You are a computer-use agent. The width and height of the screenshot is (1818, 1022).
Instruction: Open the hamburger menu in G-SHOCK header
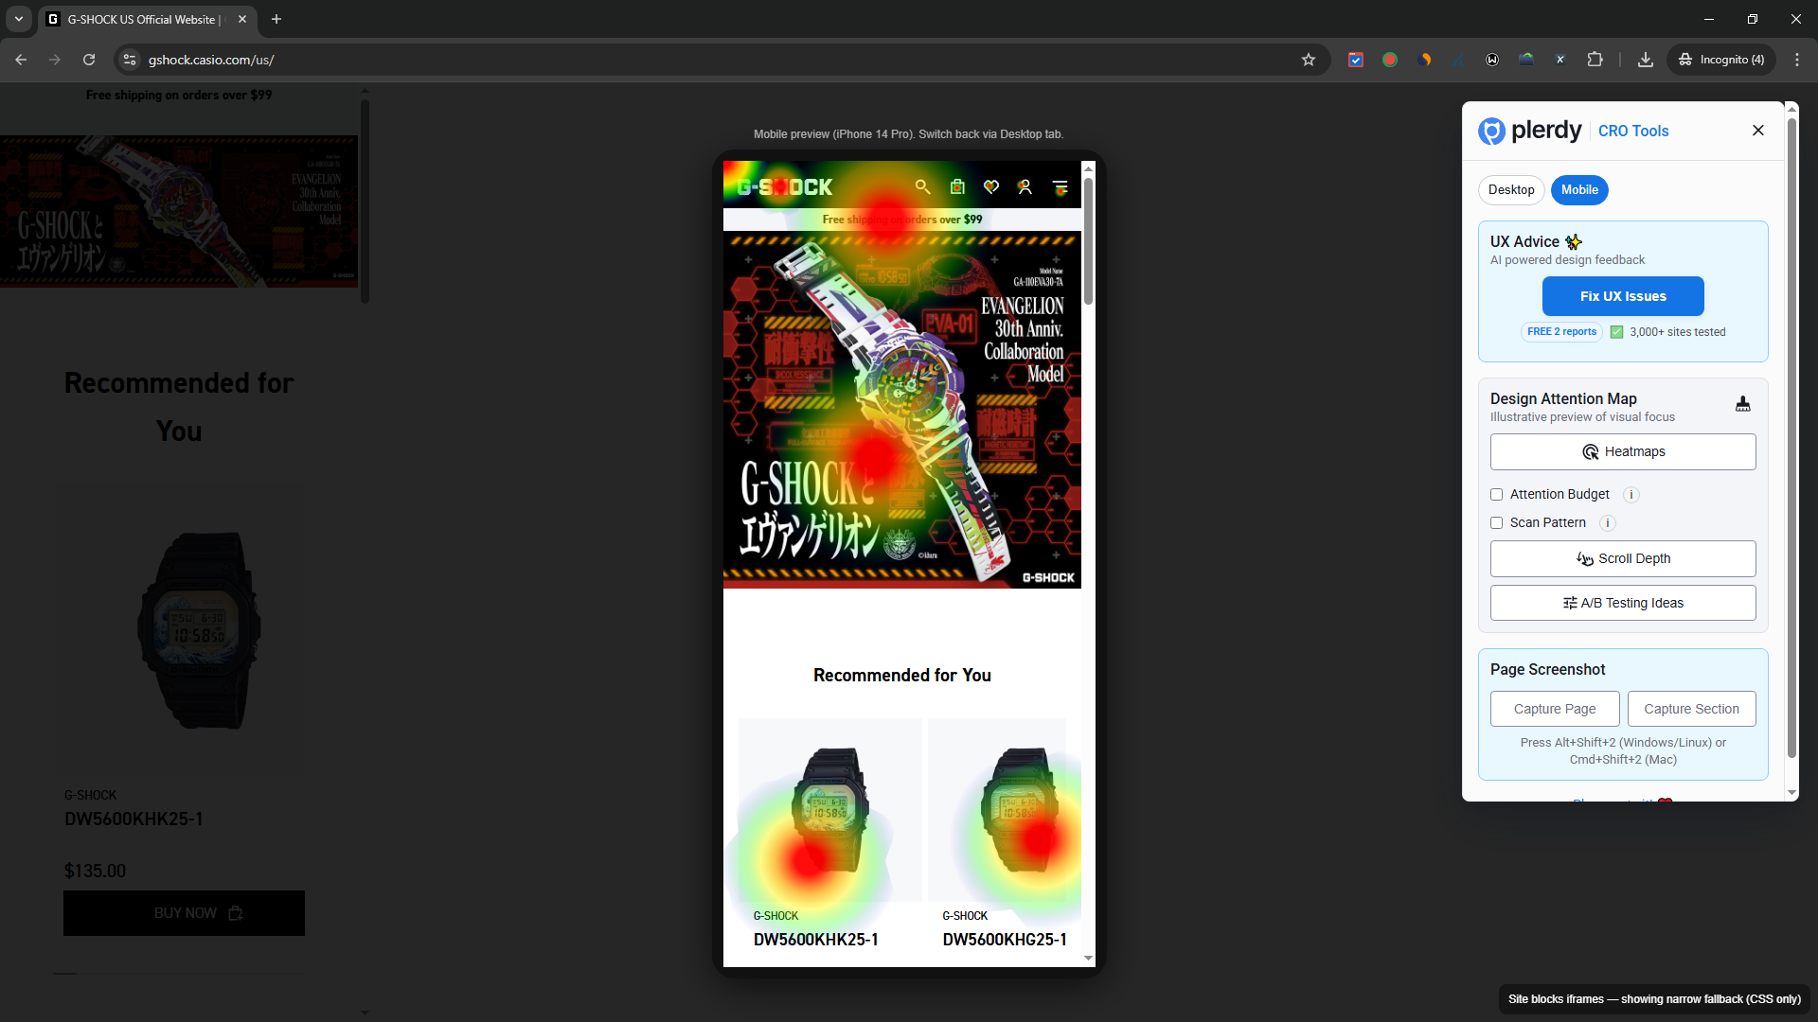pyautogui.click(x=1060, y=187)
